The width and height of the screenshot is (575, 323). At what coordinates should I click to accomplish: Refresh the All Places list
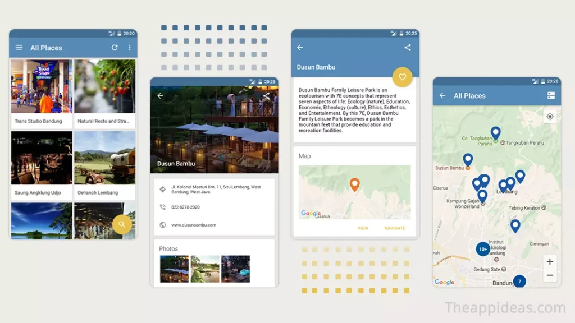(114, 48)
